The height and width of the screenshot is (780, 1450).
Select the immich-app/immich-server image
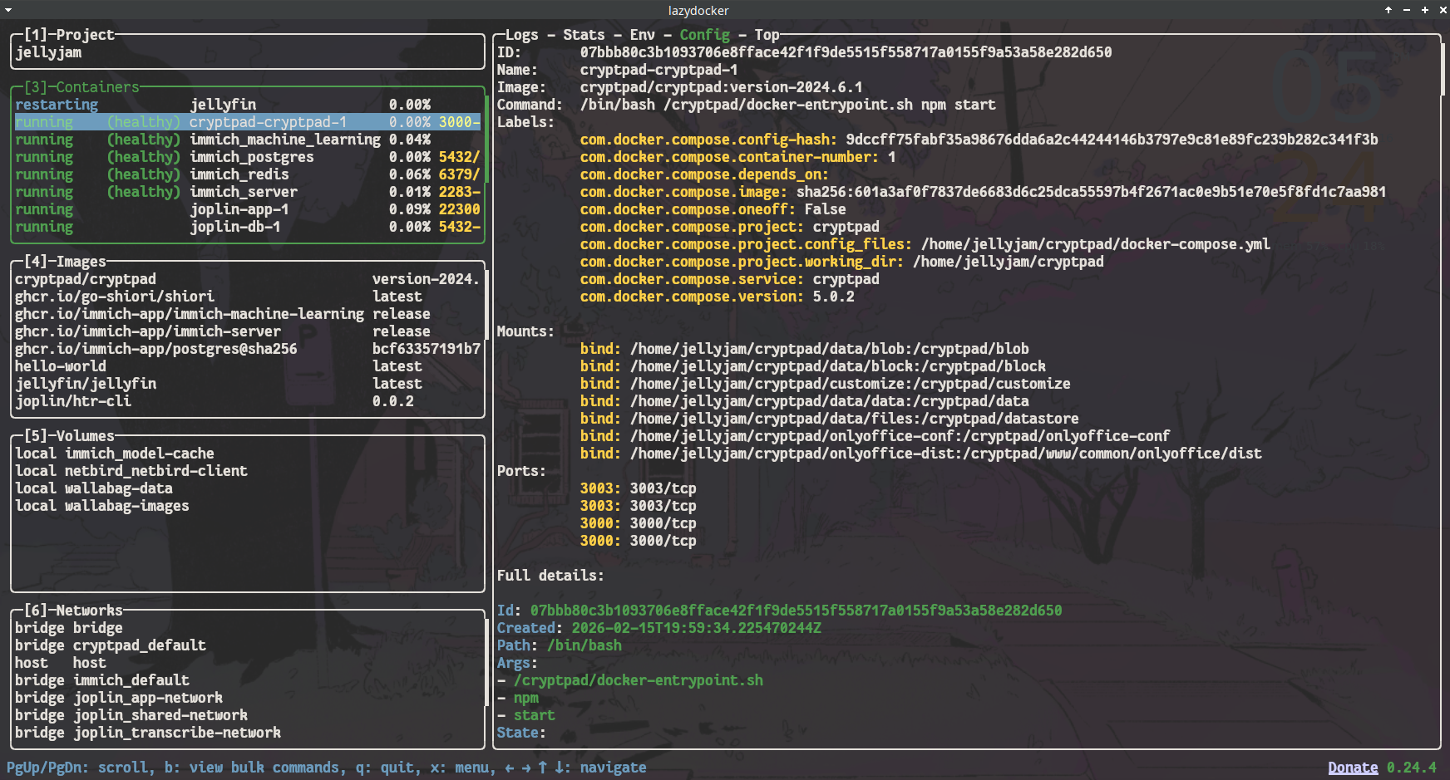tap(248, 331)
